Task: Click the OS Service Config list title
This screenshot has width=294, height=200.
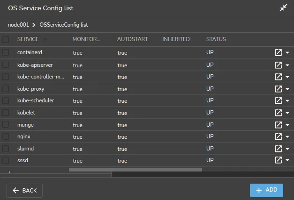Action: tap(41, 8)
